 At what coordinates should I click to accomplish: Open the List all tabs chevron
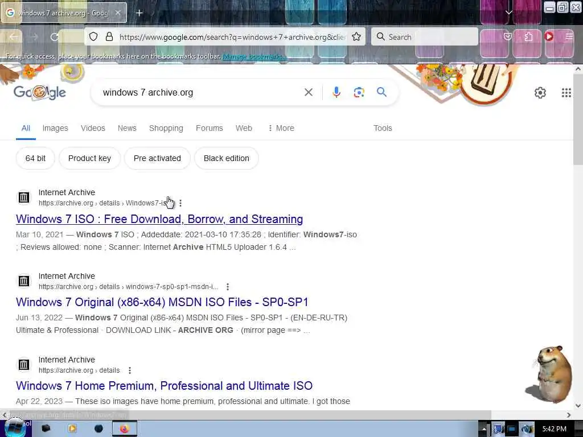point(508,13)
